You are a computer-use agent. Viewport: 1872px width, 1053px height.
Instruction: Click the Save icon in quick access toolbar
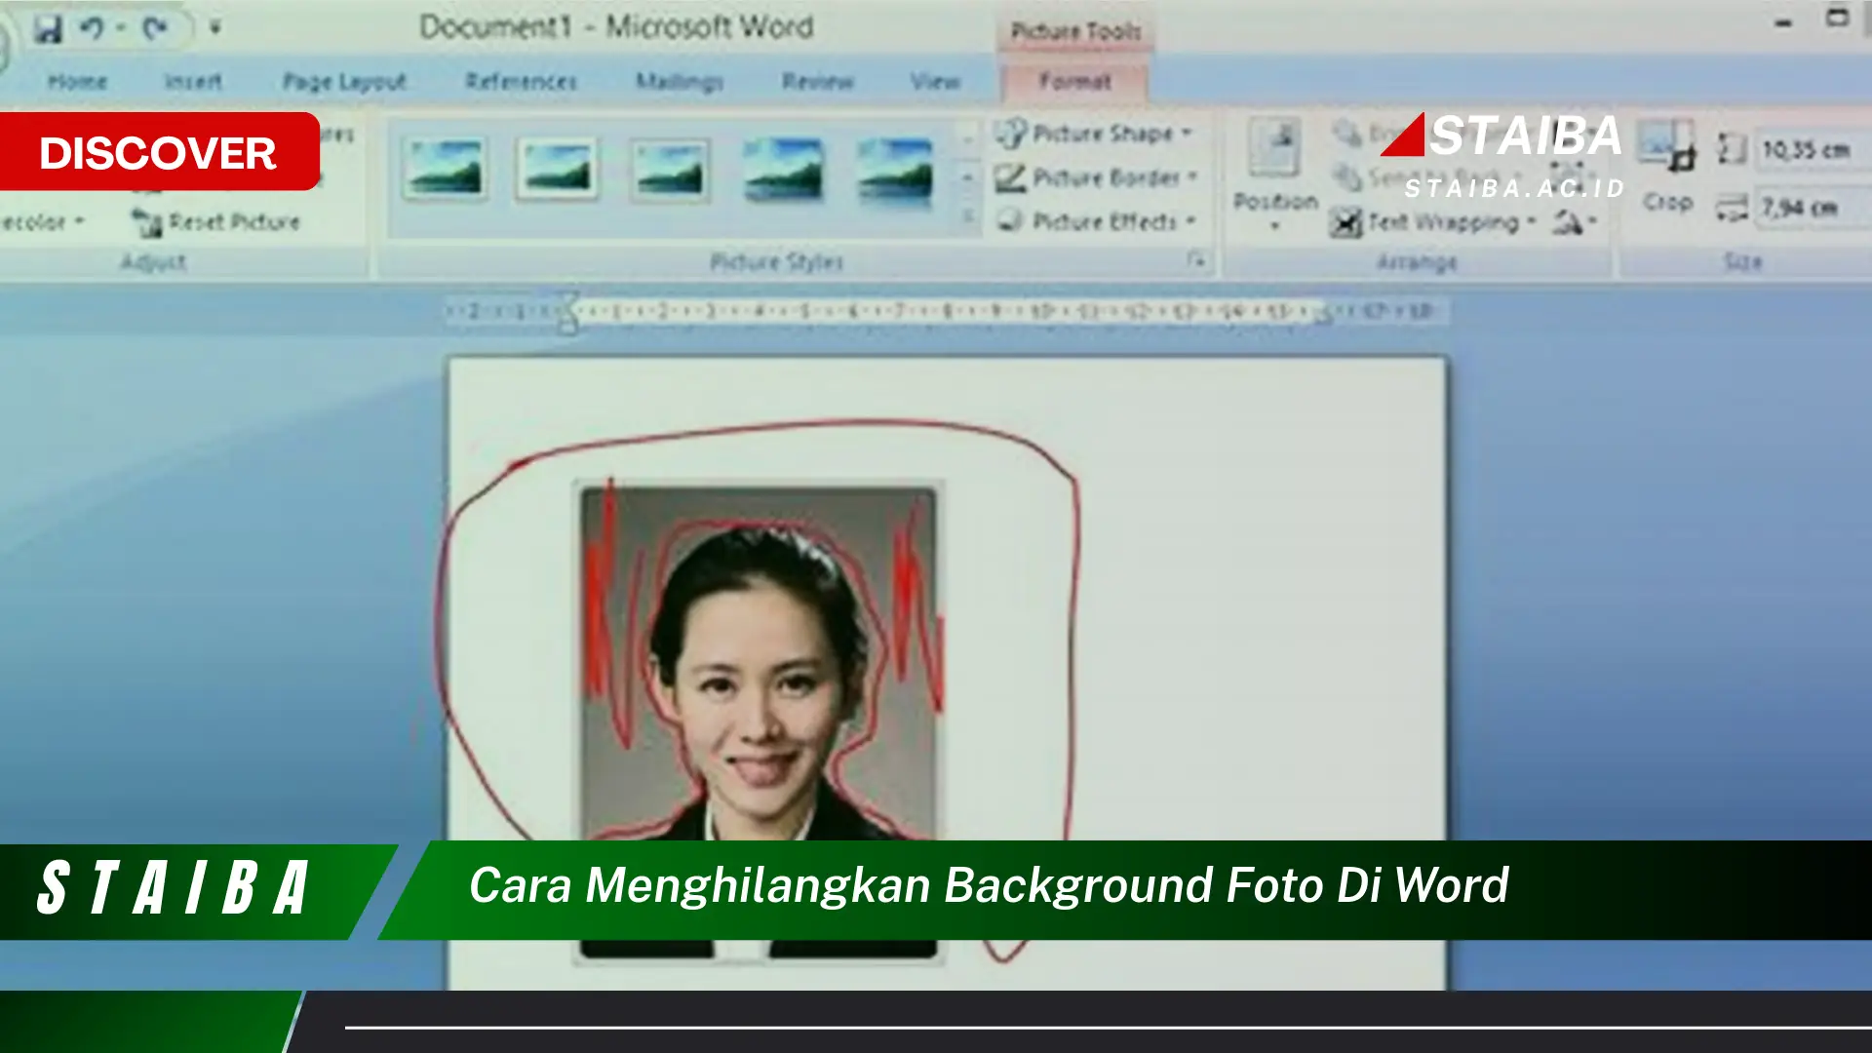coord(47,28)
